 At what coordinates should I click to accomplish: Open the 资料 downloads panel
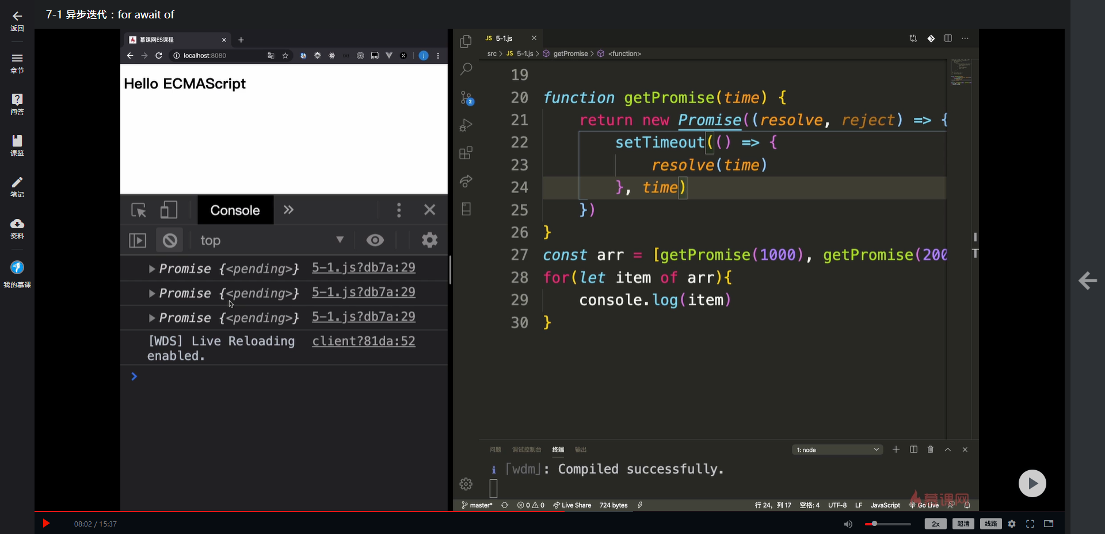tap(17, 228)
